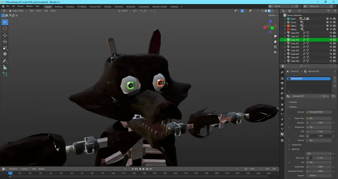
Task: Open the Output properties tab
Action: (282, 83)
